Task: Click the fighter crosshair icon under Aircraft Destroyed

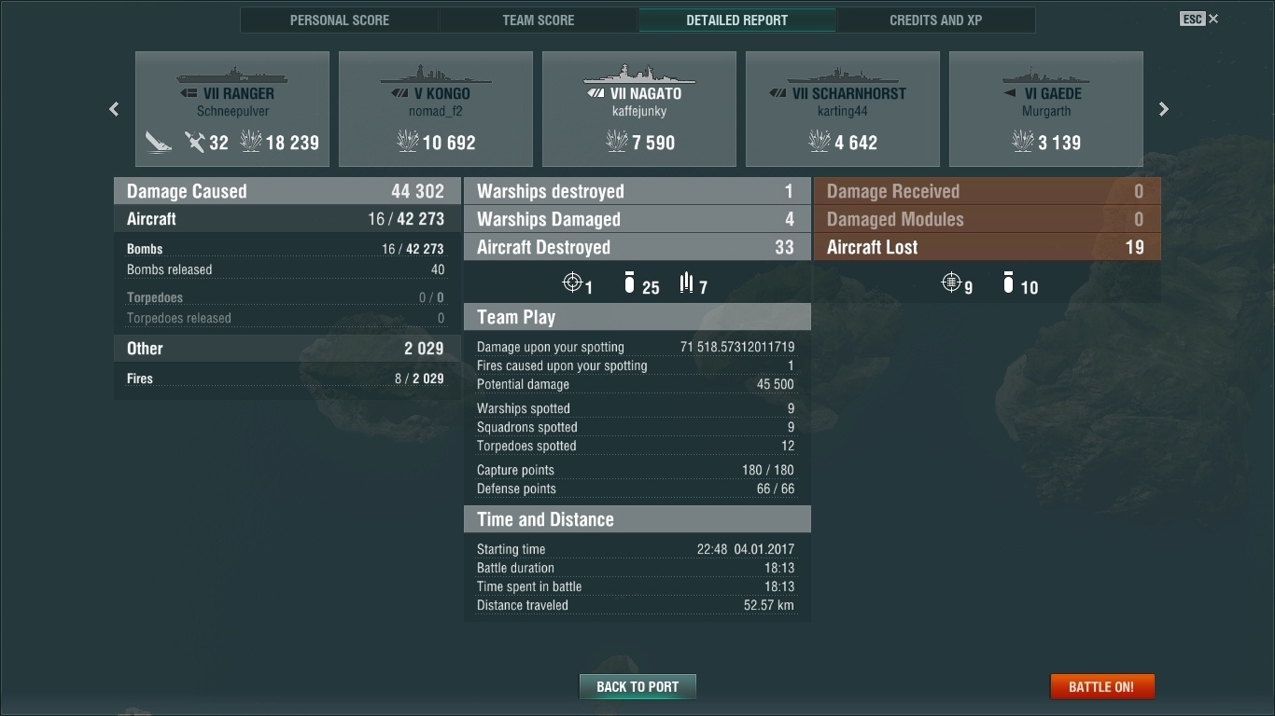Action: (572, 282)
